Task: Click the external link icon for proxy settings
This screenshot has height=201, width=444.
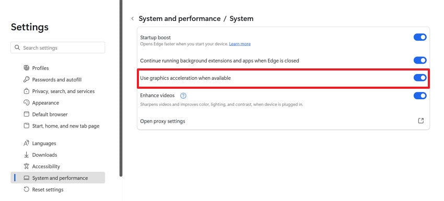Action: click(x=421, y=121)
